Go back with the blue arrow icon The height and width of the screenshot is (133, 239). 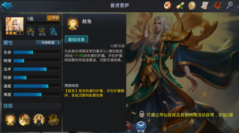click(x=7, y=6)
